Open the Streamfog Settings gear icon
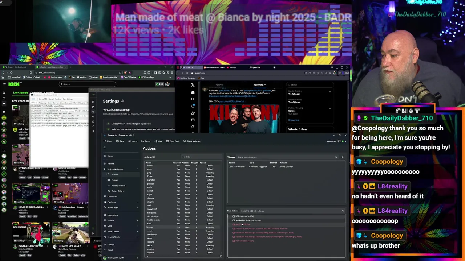The image size is (465, 261). (x=122, y=101)
